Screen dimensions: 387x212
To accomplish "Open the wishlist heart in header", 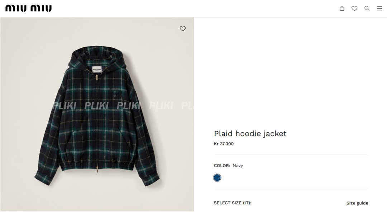I will [354, 8].
